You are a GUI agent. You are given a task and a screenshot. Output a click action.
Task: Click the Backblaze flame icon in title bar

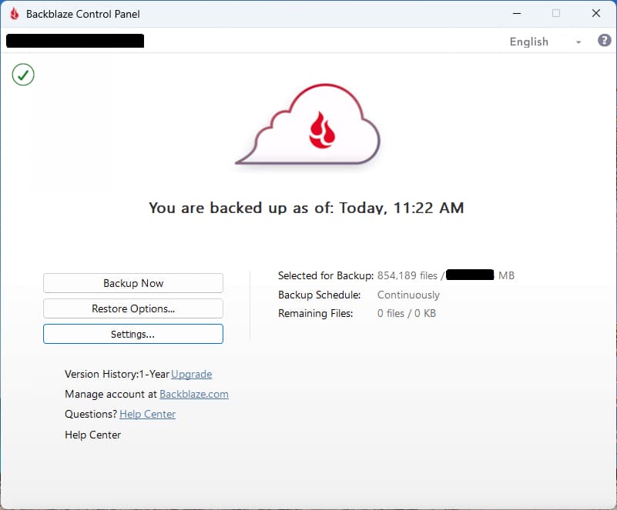15,14
